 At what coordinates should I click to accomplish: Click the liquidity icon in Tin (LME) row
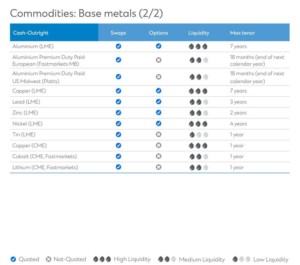pos(198,135)
